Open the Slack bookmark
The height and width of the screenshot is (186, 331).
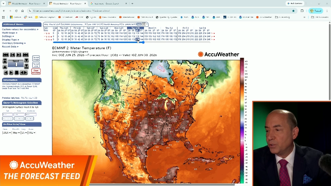pyautogui.click(x=28, y=17)
